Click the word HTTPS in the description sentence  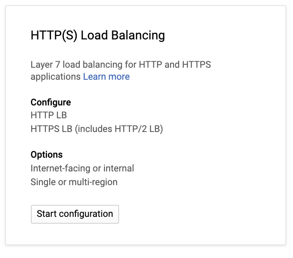197,65
